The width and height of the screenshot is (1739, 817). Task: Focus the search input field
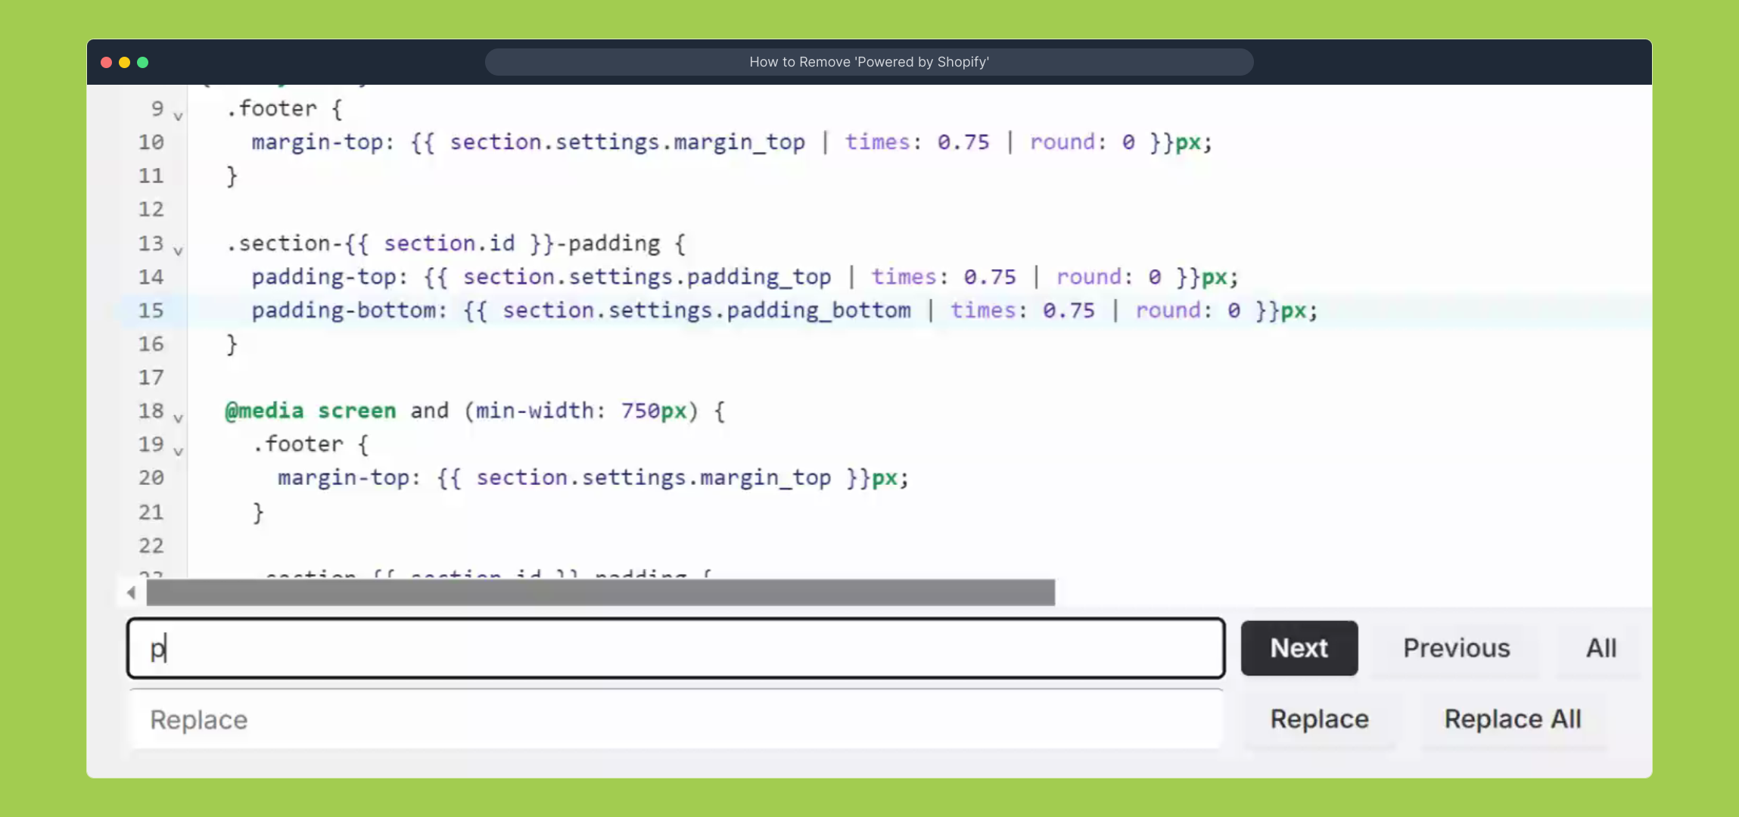point(675,648)
